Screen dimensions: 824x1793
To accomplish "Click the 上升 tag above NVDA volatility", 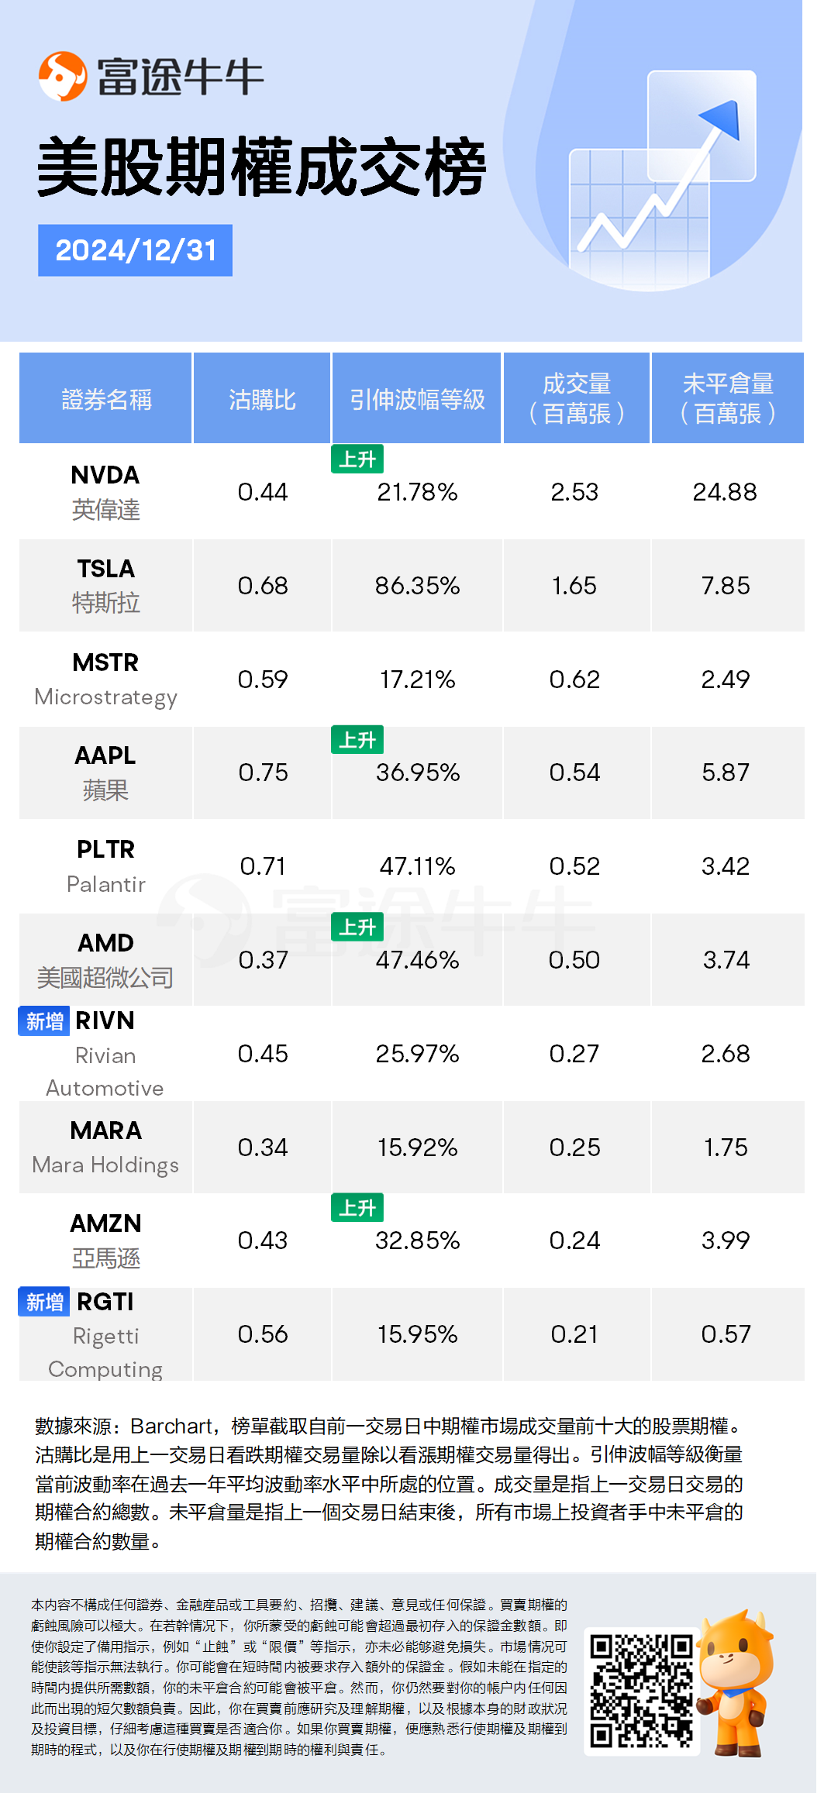I will [357, 459].
